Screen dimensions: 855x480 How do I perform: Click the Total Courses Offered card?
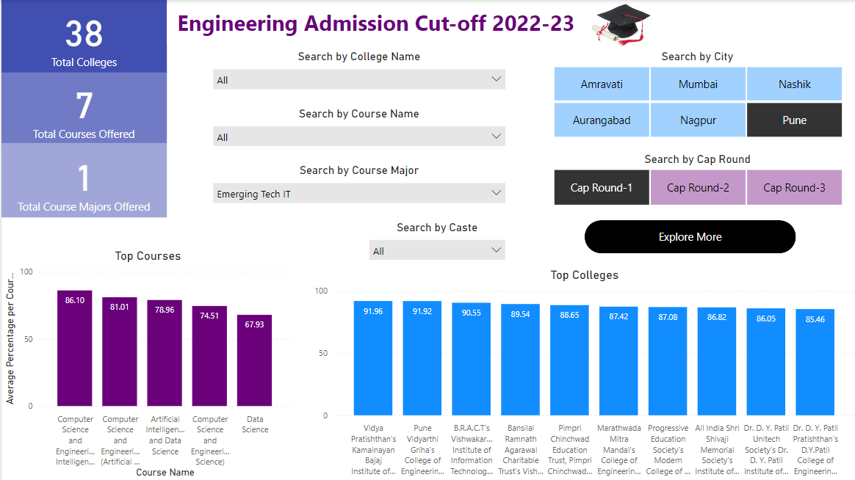coord(83,109)
